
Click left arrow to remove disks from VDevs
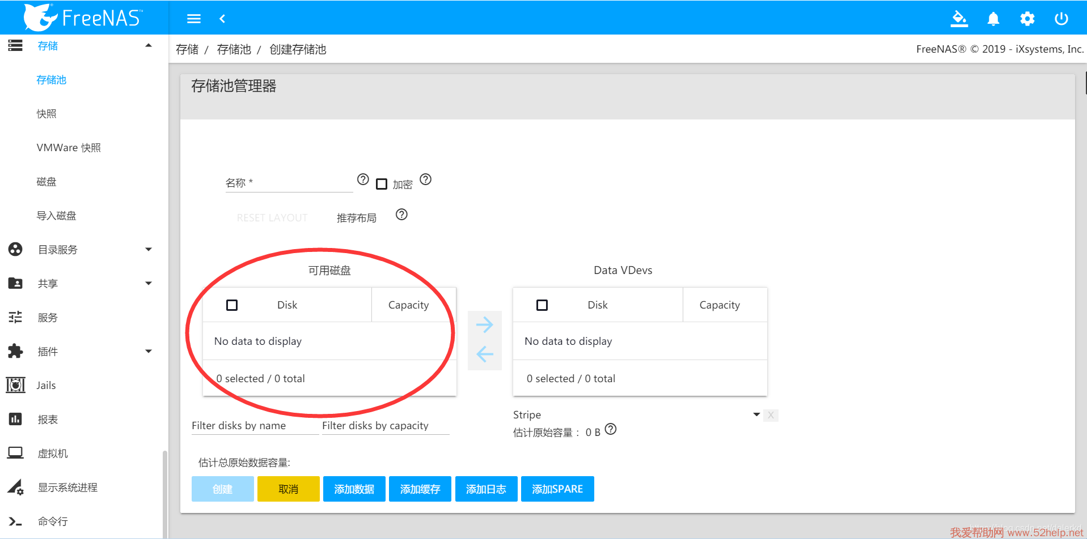coord(484,354)
